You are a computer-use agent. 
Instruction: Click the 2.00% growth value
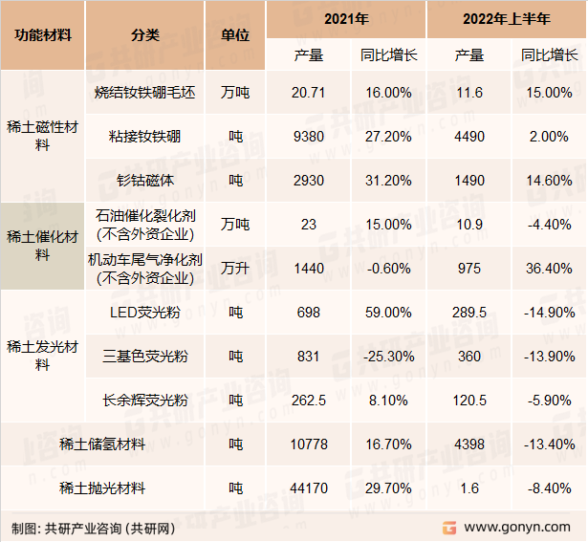pos(550,137)
